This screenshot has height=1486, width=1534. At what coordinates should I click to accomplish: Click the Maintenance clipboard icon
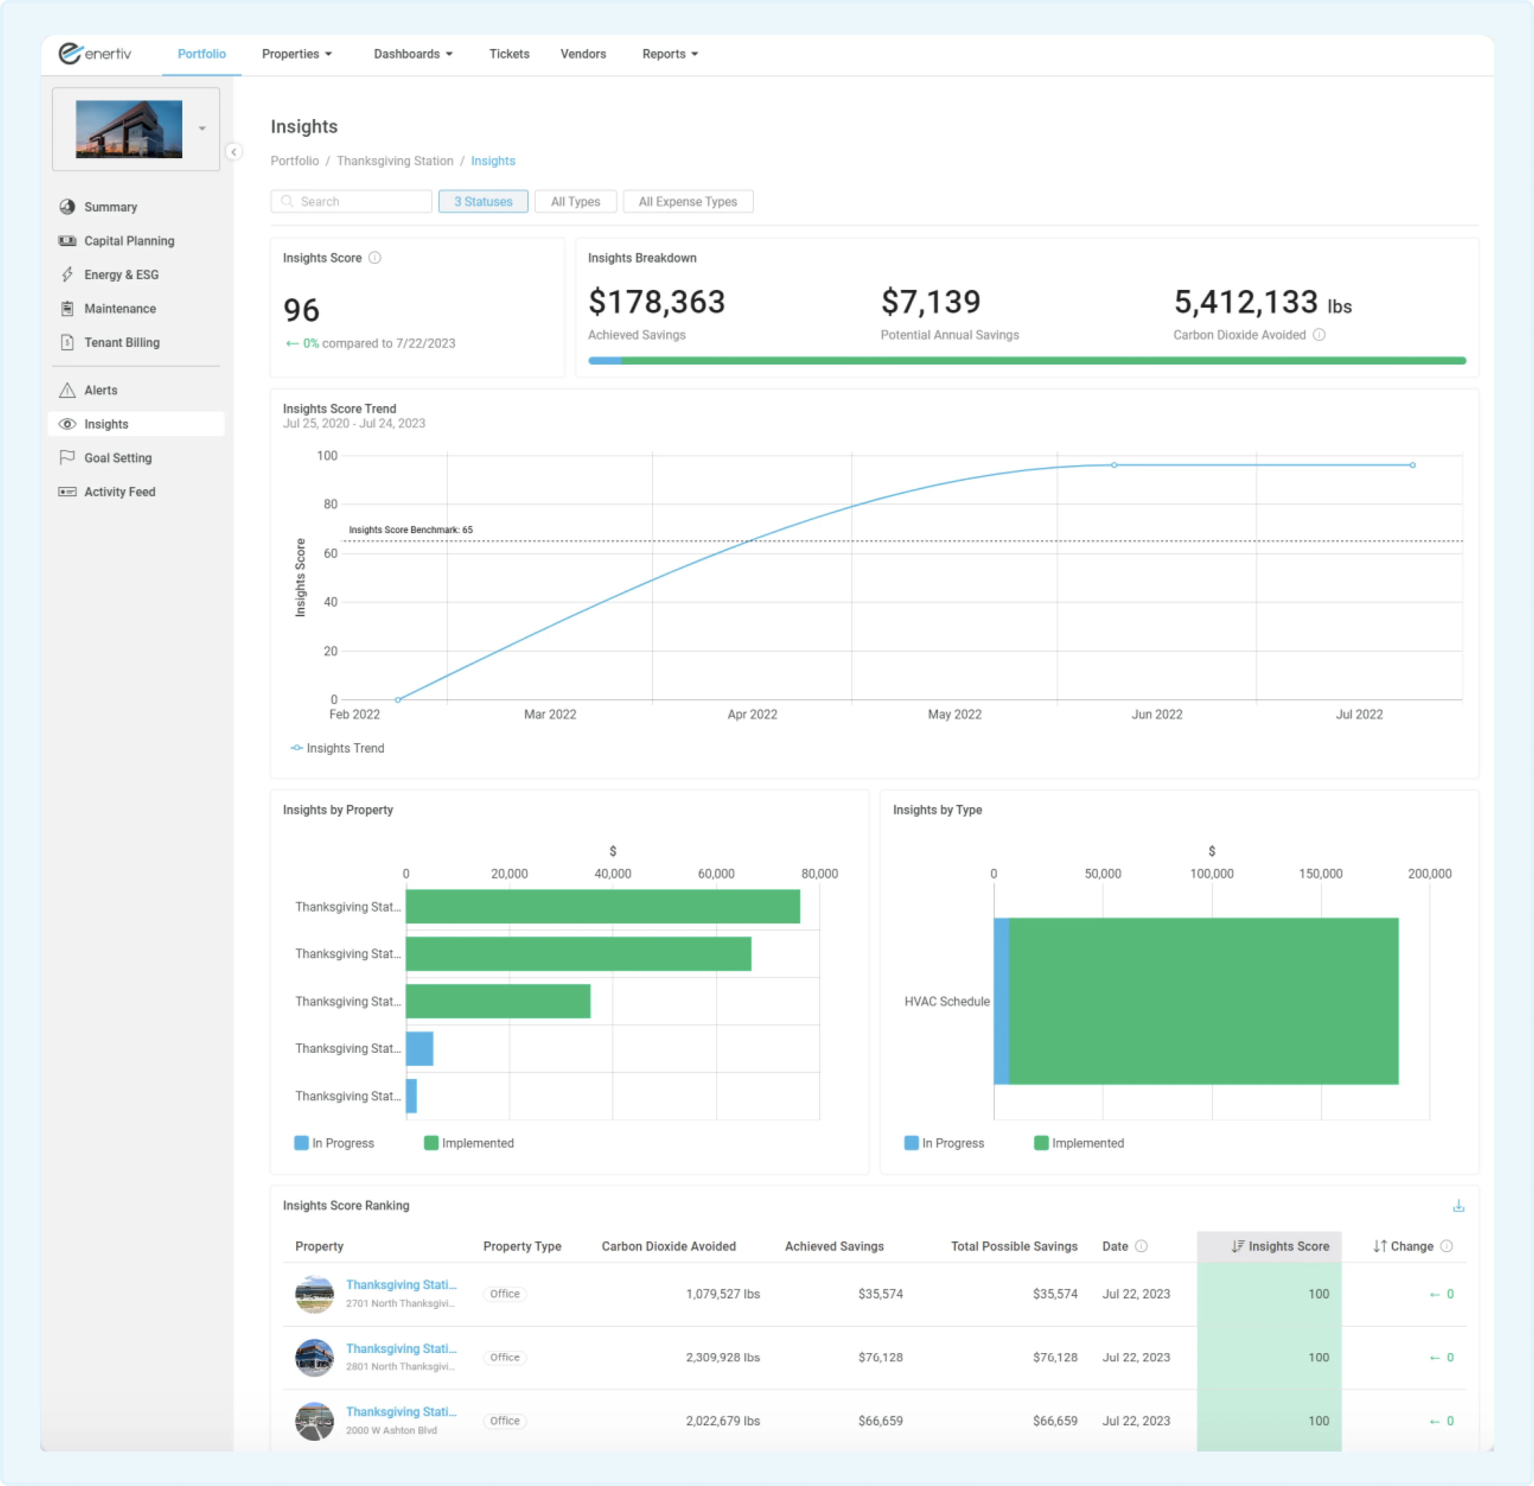[x=67, y=308]
